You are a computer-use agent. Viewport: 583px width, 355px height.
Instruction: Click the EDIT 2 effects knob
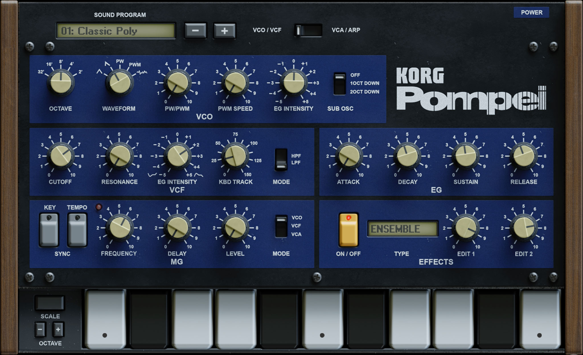click(x=524, y=228)
